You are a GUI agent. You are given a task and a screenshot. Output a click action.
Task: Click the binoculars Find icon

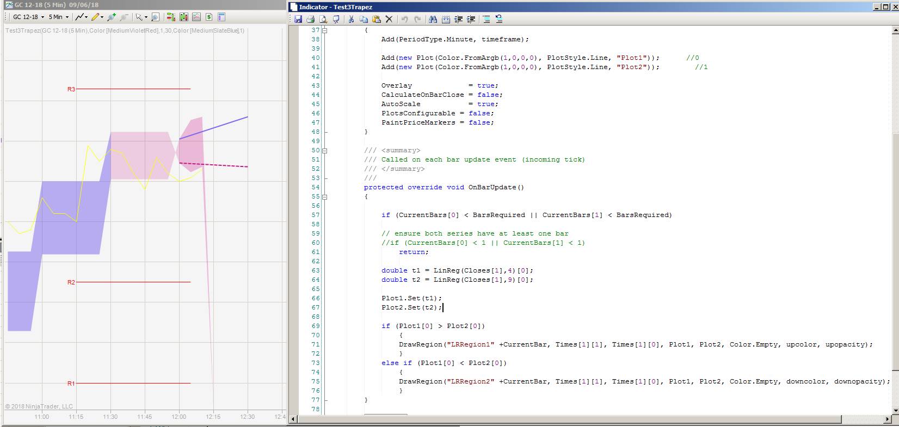point(433,19)
